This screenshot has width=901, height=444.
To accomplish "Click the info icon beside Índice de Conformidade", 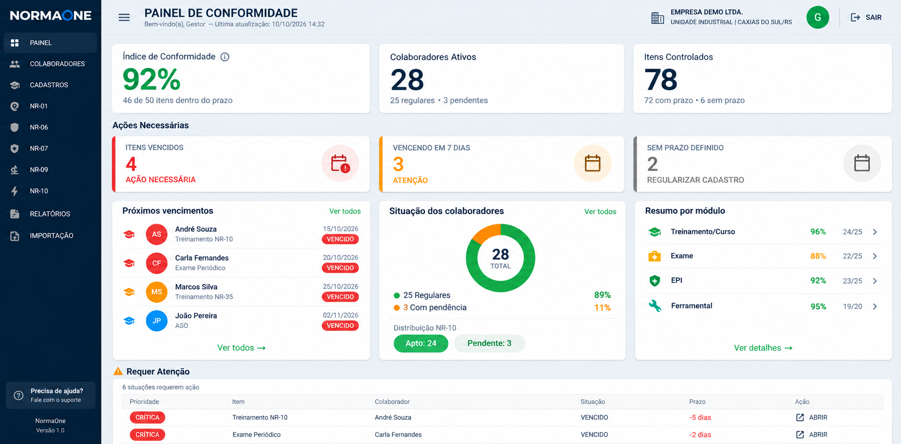I will coord(225,57).
